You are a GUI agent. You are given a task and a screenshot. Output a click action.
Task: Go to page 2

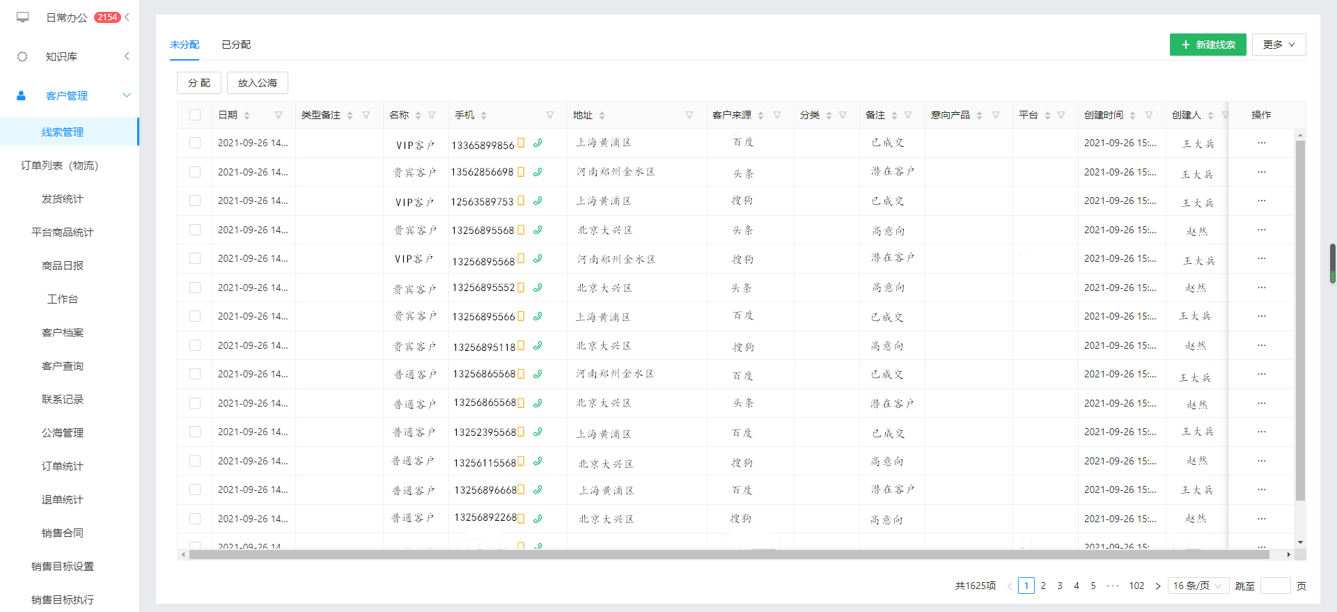click(1043, 586)
